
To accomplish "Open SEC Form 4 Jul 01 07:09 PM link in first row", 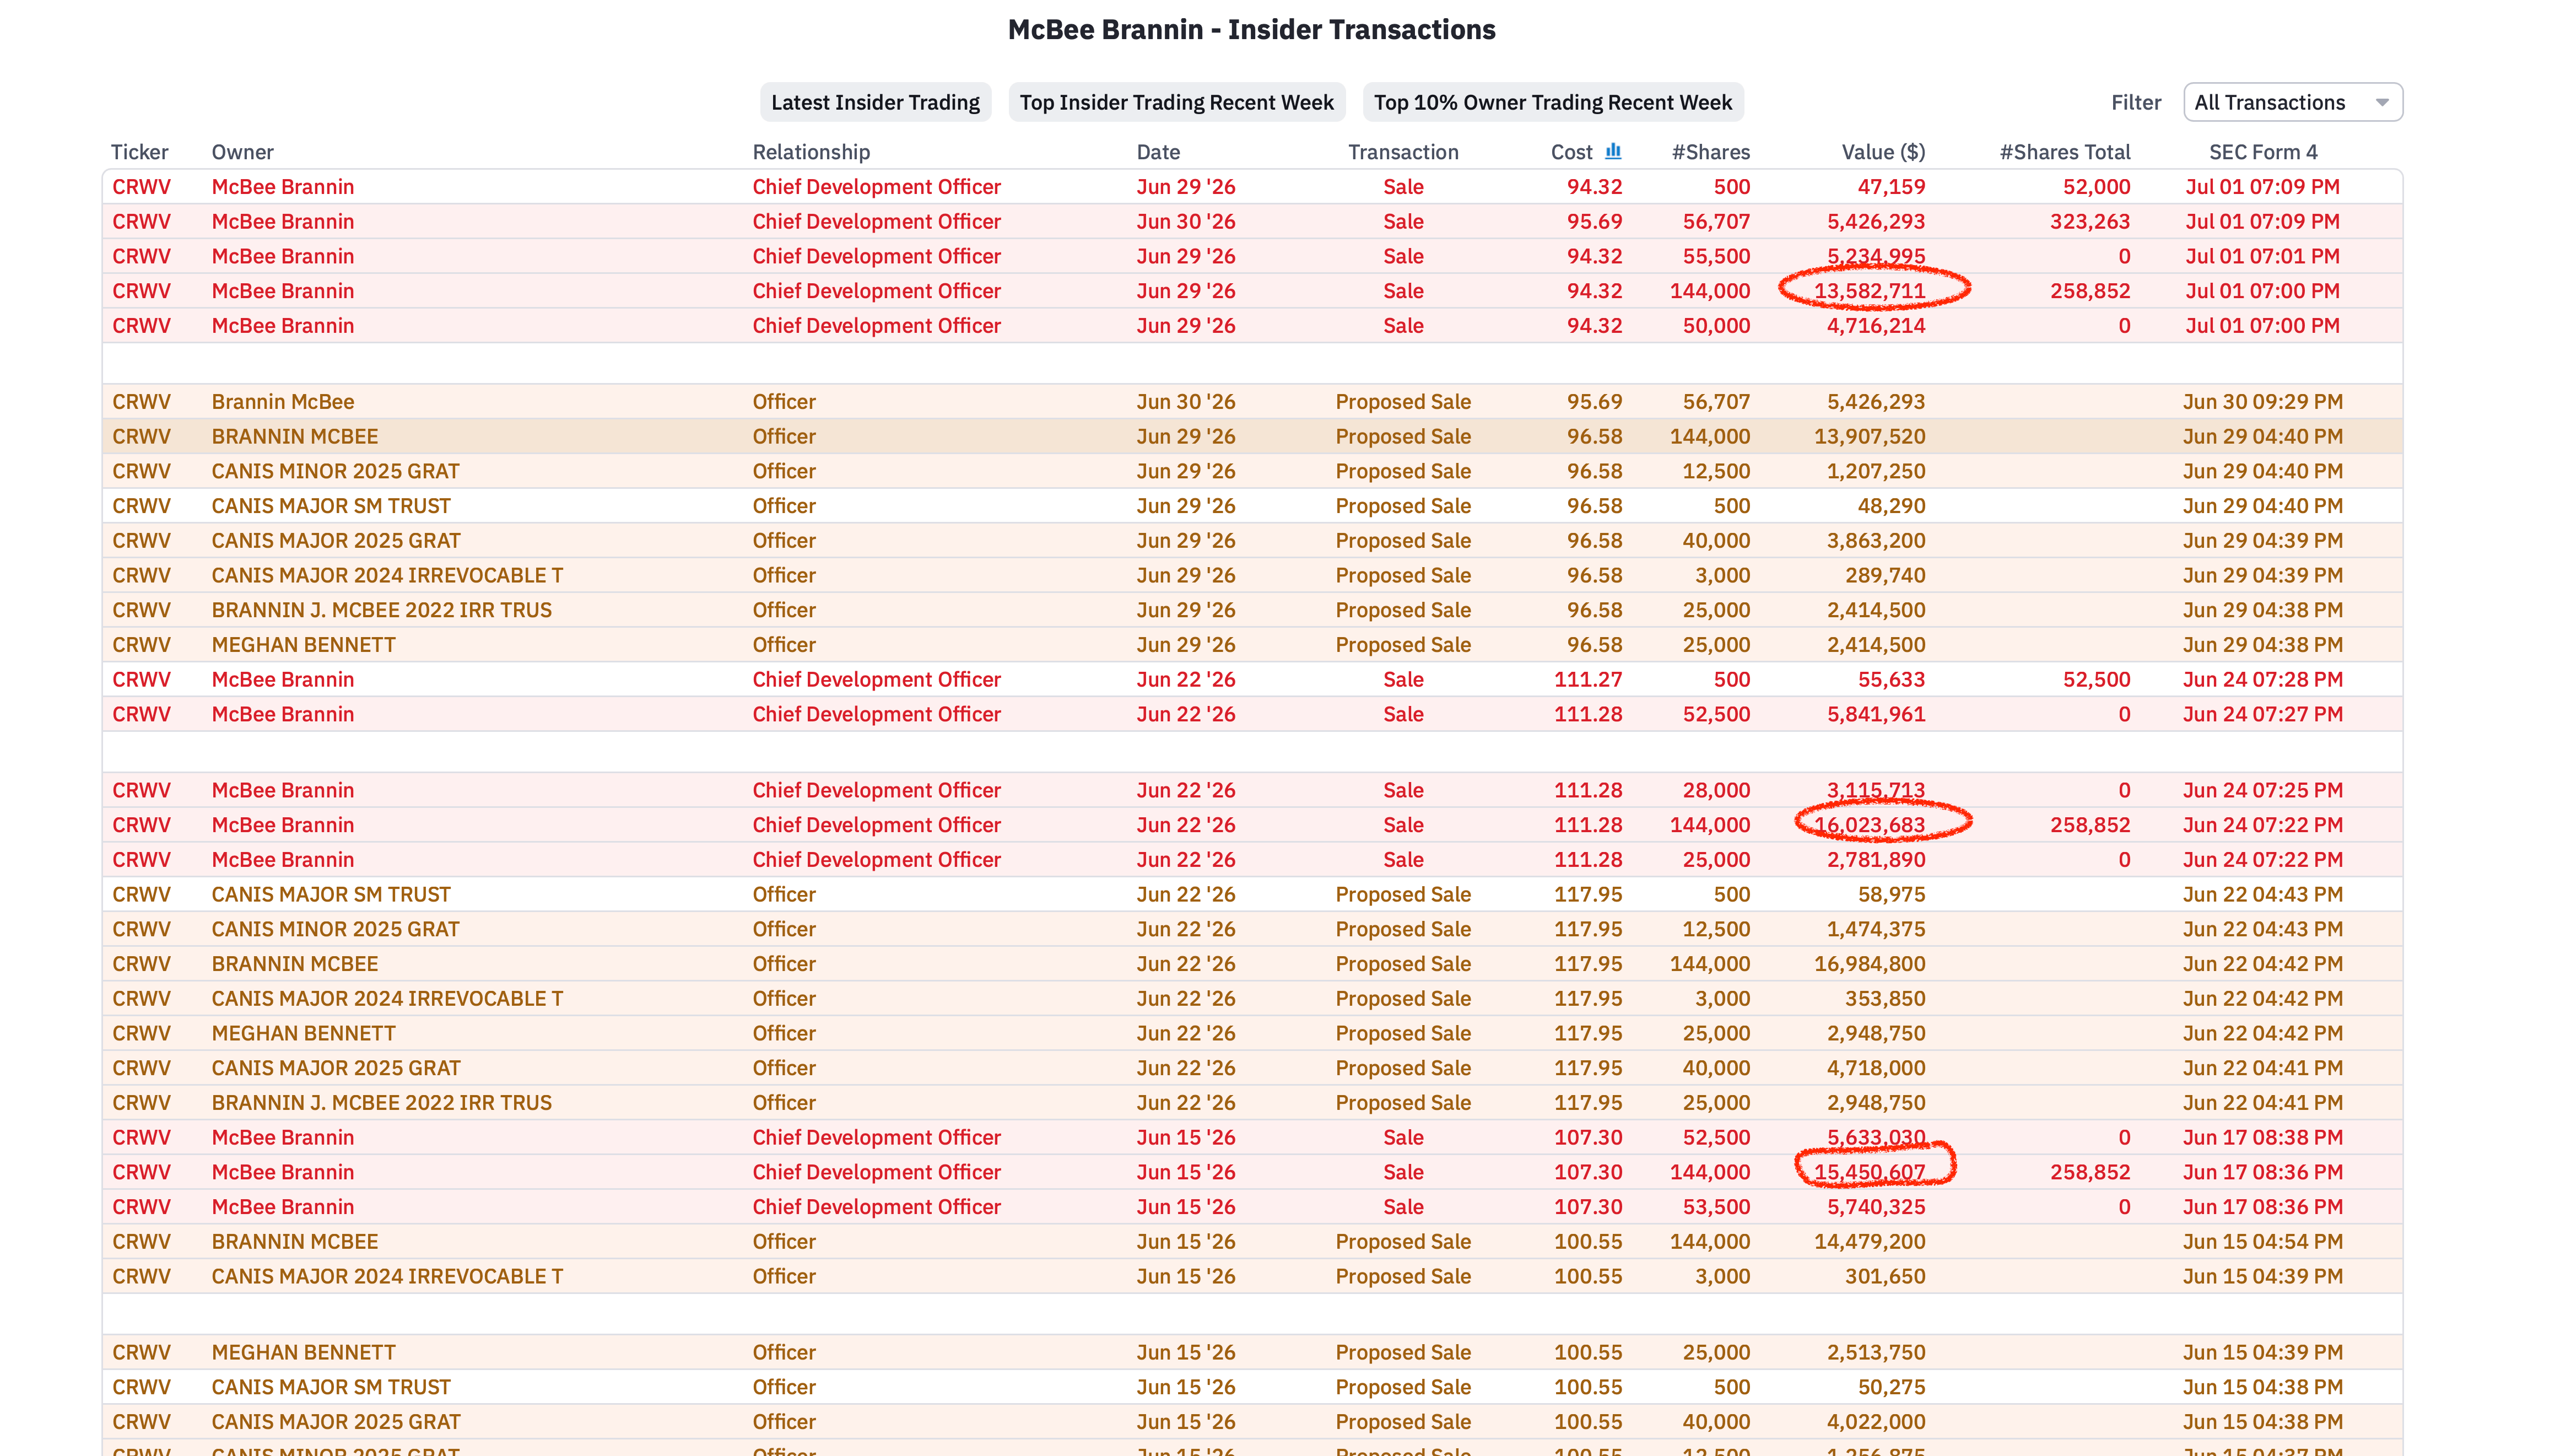I will 2261,187.
